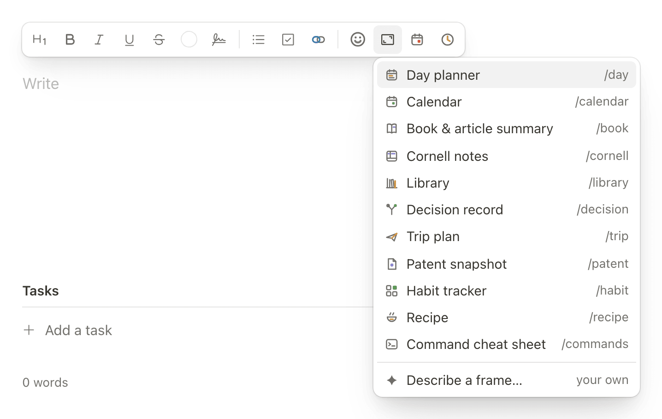Close the frames menu via frame icon
662x419 pixels.
coord(388,40)
